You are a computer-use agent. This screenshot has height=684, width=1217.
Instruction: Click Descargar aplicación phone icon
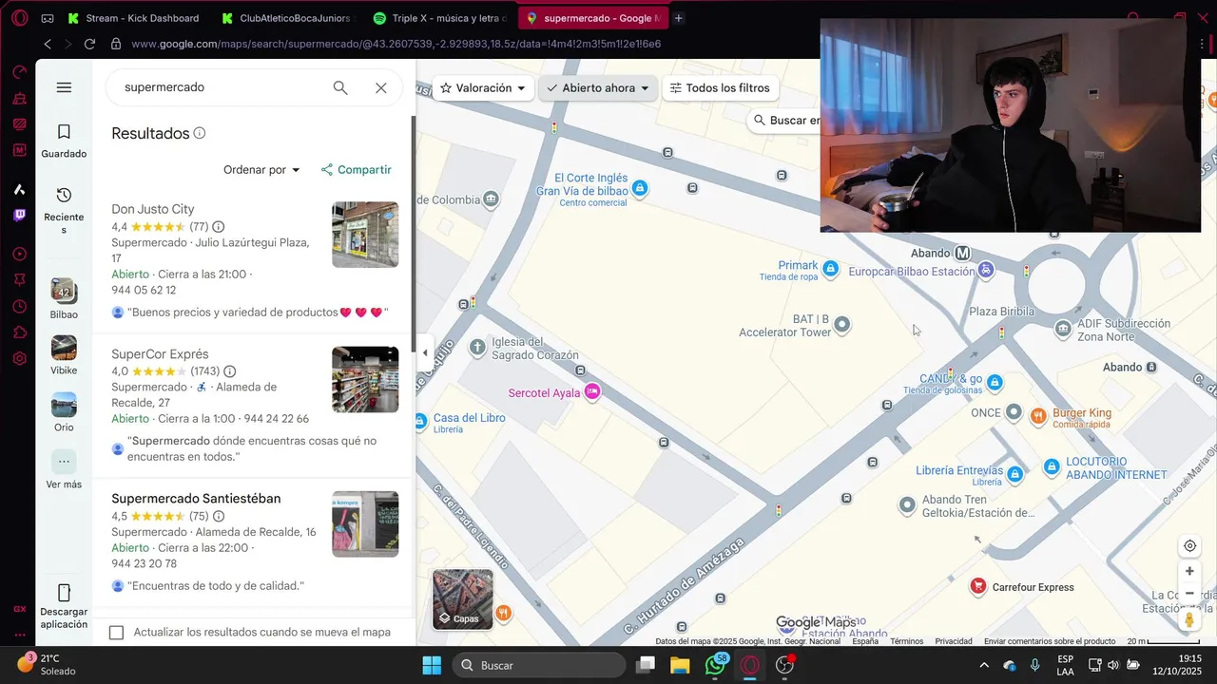[64, 593]
